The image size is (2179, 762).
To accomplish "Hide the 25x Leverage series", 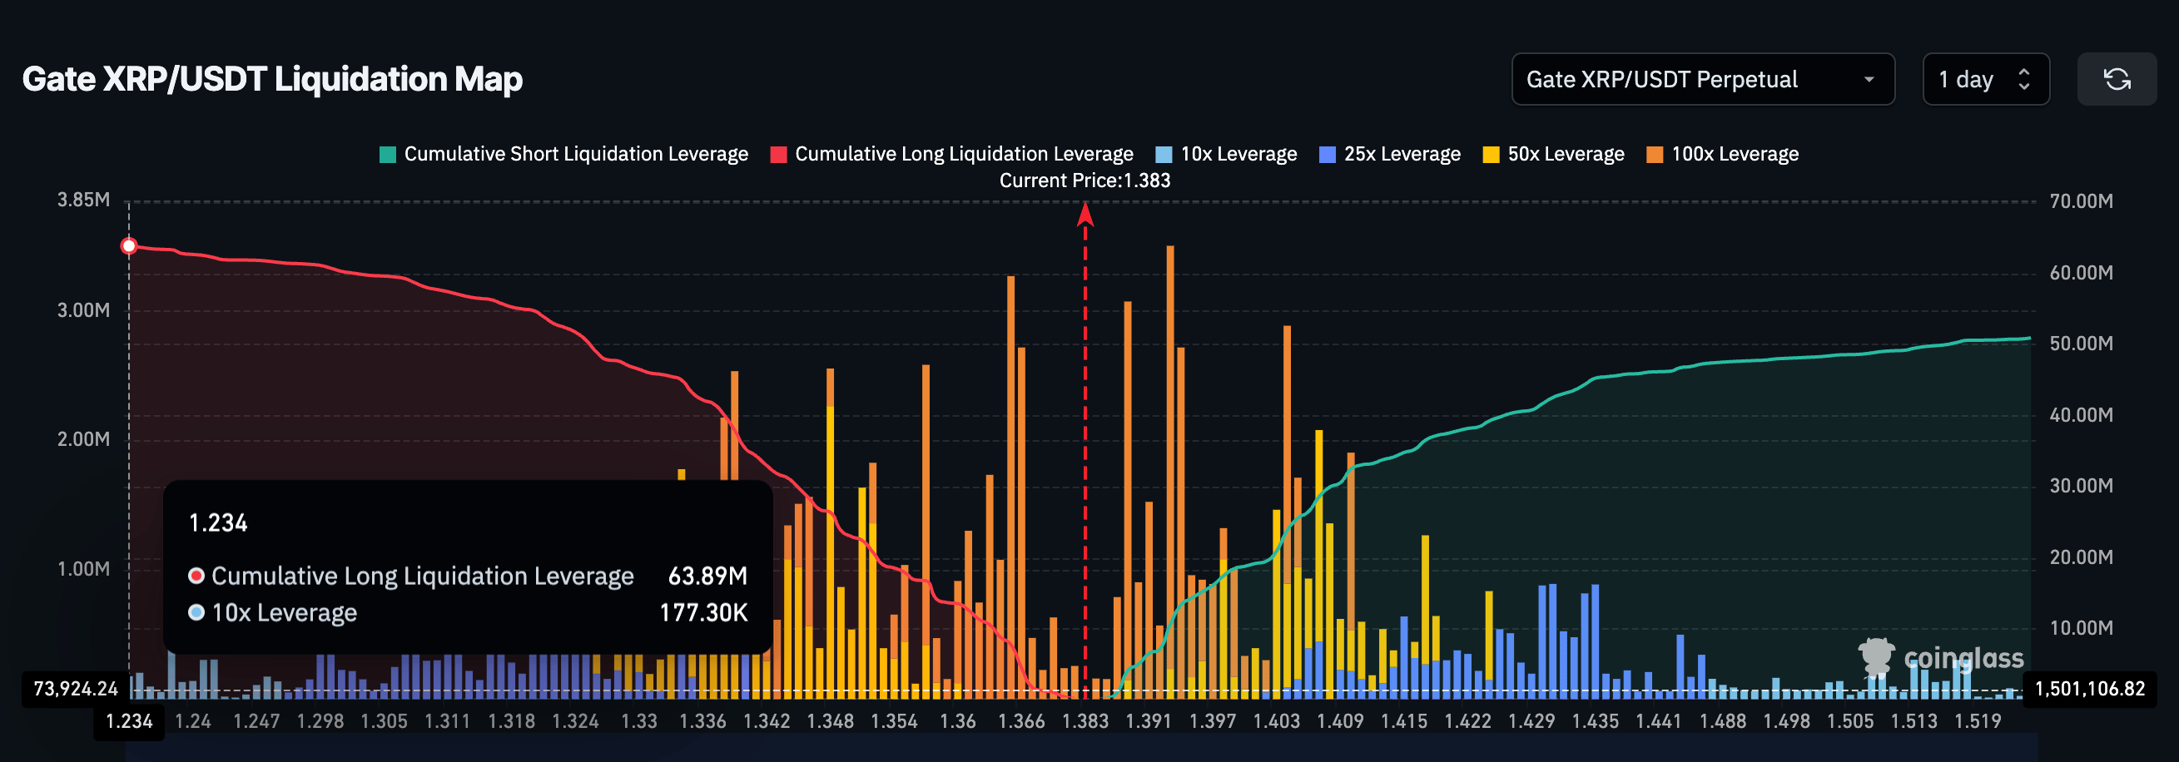I will click(x=1390, y=154).
